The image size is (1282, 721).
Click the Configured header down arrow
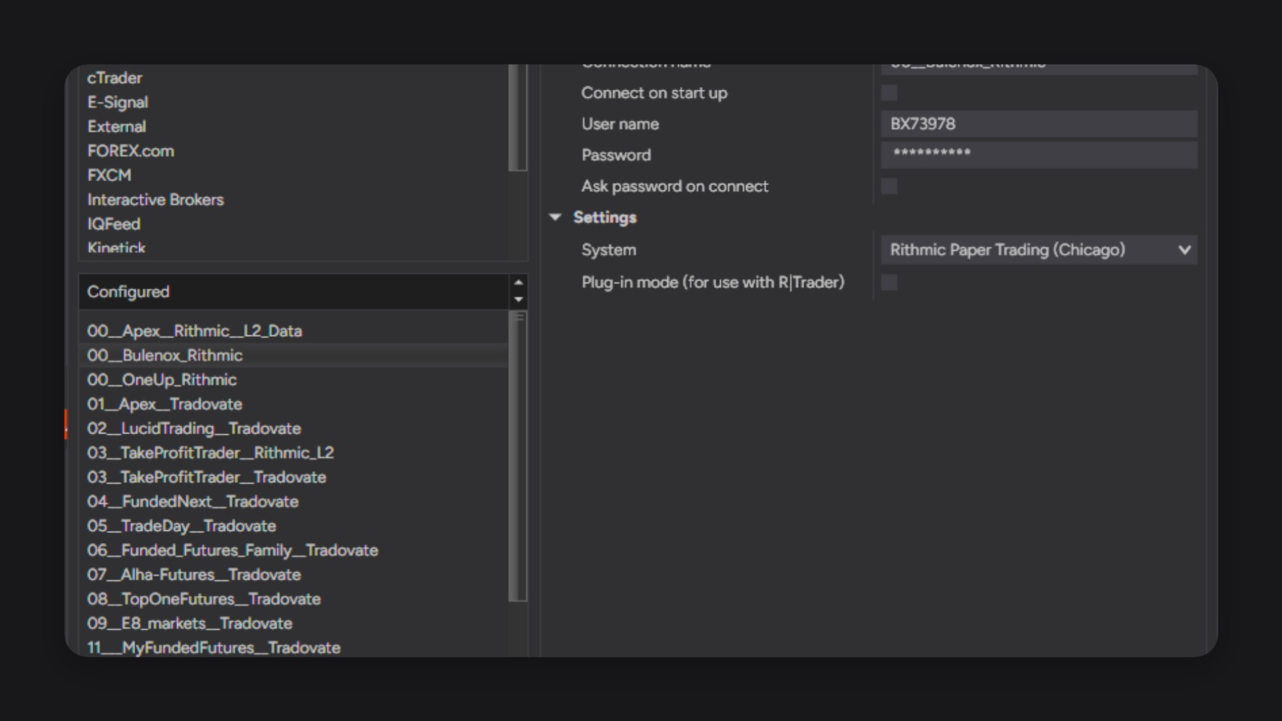(519, 299)
